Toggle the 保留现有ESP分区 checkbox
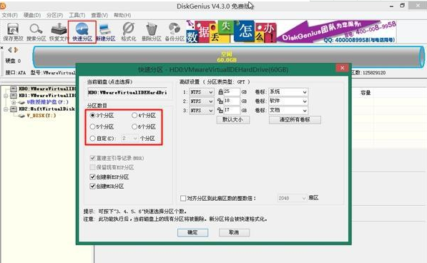Image resolution: width=427 pixels, height=263 pixels. click(92, 167)
